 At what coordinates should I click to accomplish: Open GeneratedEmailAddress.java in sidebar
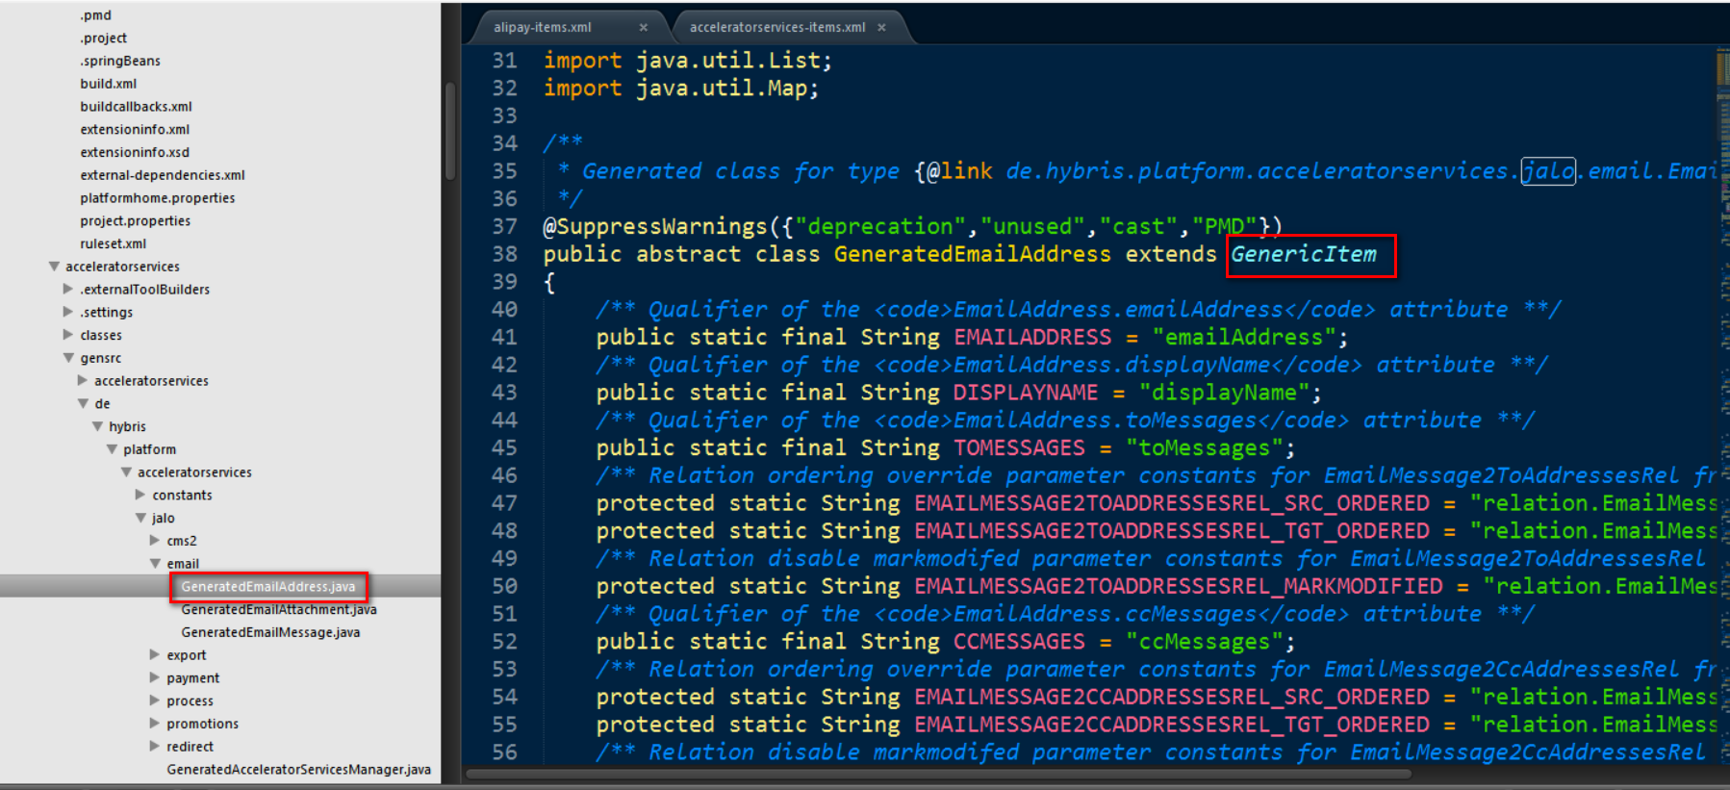point(268,587)
